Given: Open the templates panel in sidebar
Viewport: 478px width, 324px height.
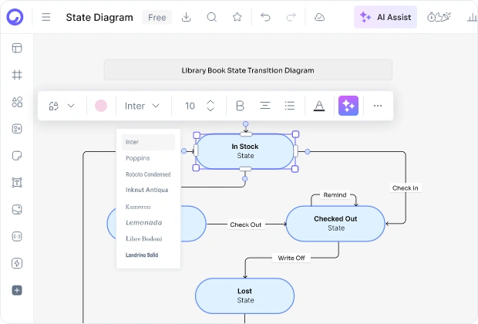Looking at the screenshot, I should pos(17,48).
